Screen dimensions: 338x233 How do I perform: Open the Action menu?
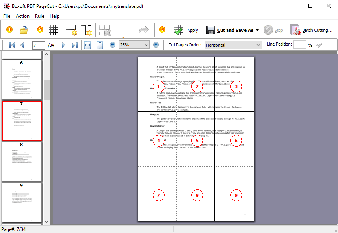(x=22, y=16)
